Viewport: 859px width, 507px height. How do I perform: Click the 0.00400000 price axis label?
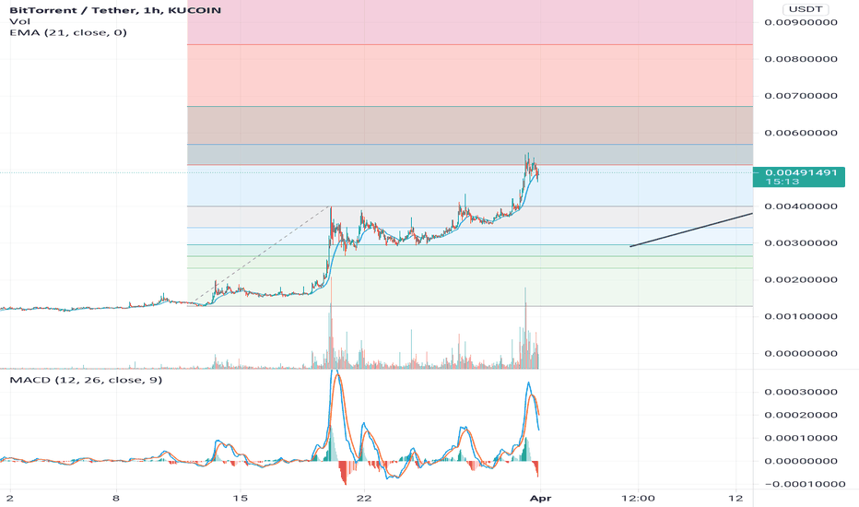point(801,206)
